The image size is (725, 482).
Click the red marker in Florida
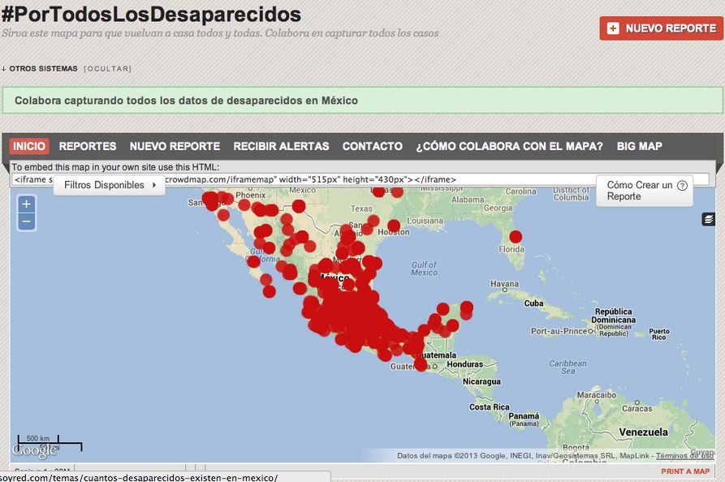516,237
